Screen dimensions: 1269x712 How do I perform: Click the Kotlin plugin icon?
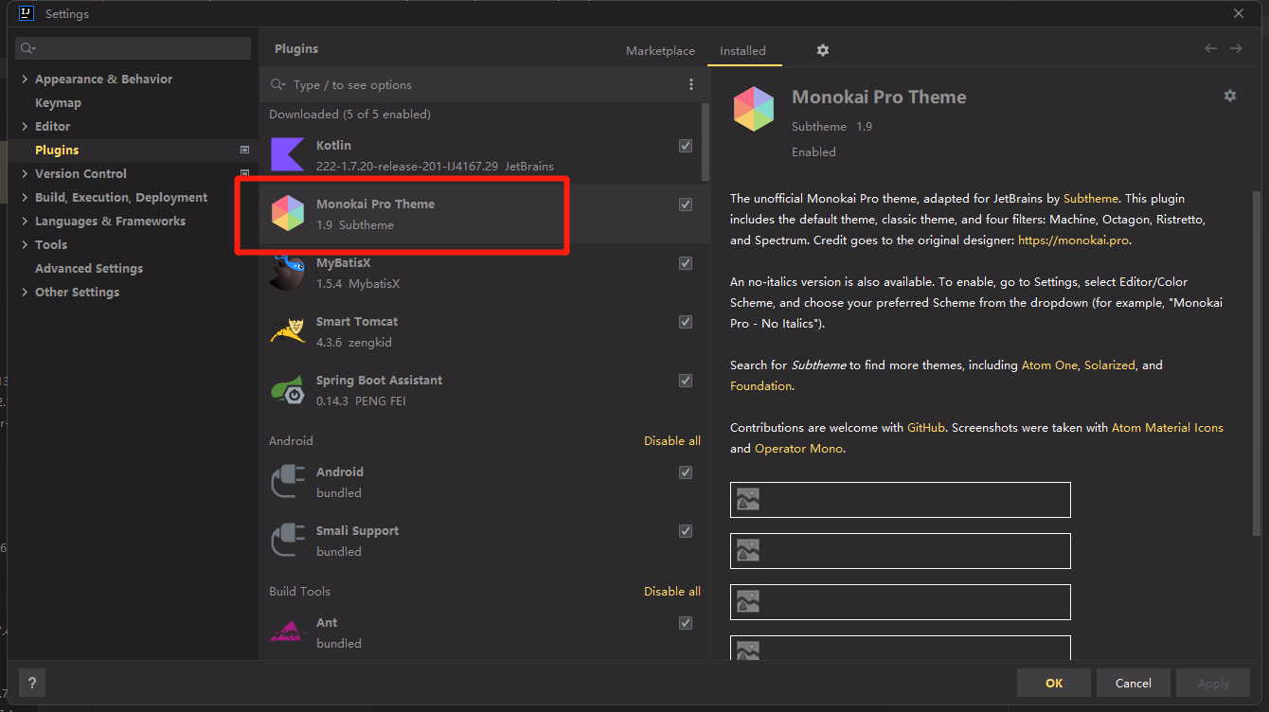click(287, 155)
